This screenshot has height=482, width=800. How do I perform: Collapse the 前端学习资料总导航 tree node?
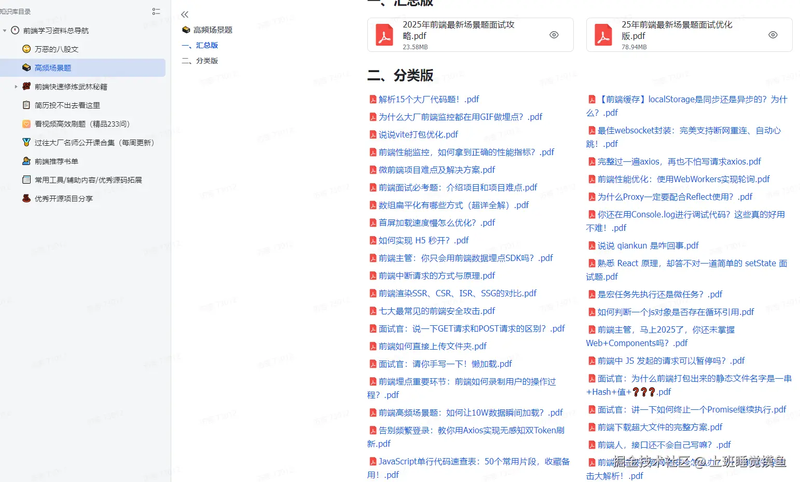click(5, 31)
